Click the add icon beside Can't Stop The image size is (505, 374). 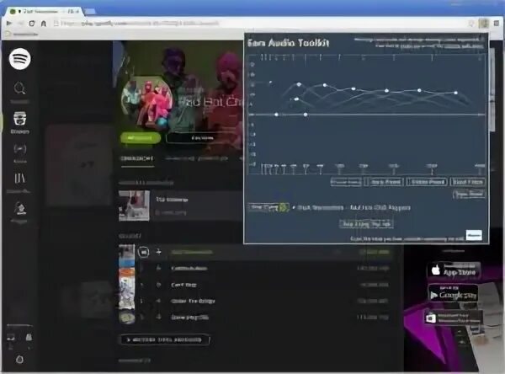click(158, 285)
